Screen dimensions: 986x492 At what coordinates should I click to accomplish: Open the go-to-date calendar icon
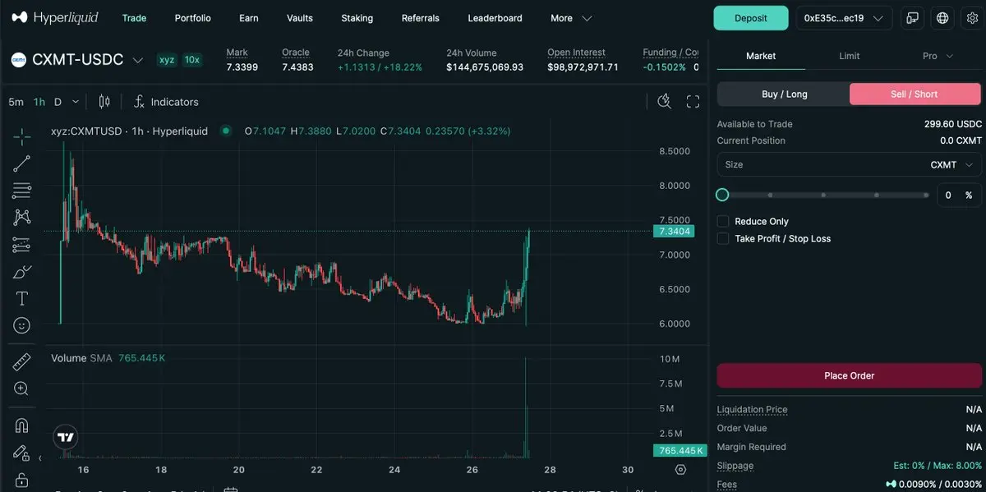[x=231, y=490]
